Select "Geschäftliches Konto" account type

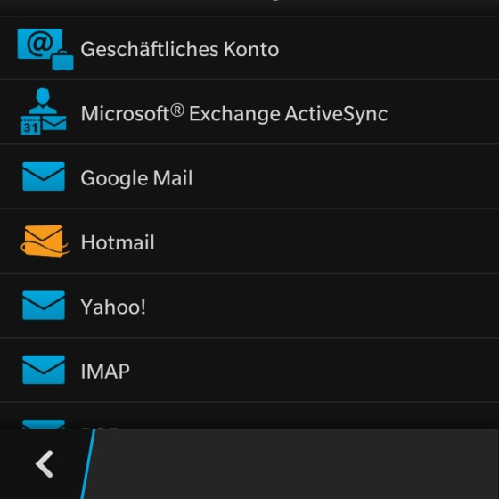[180, 49]
